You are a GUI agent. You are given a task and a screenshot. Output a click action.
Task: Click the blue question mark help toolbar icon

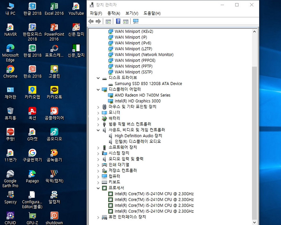pyautogui.click(x=118, y=21)
